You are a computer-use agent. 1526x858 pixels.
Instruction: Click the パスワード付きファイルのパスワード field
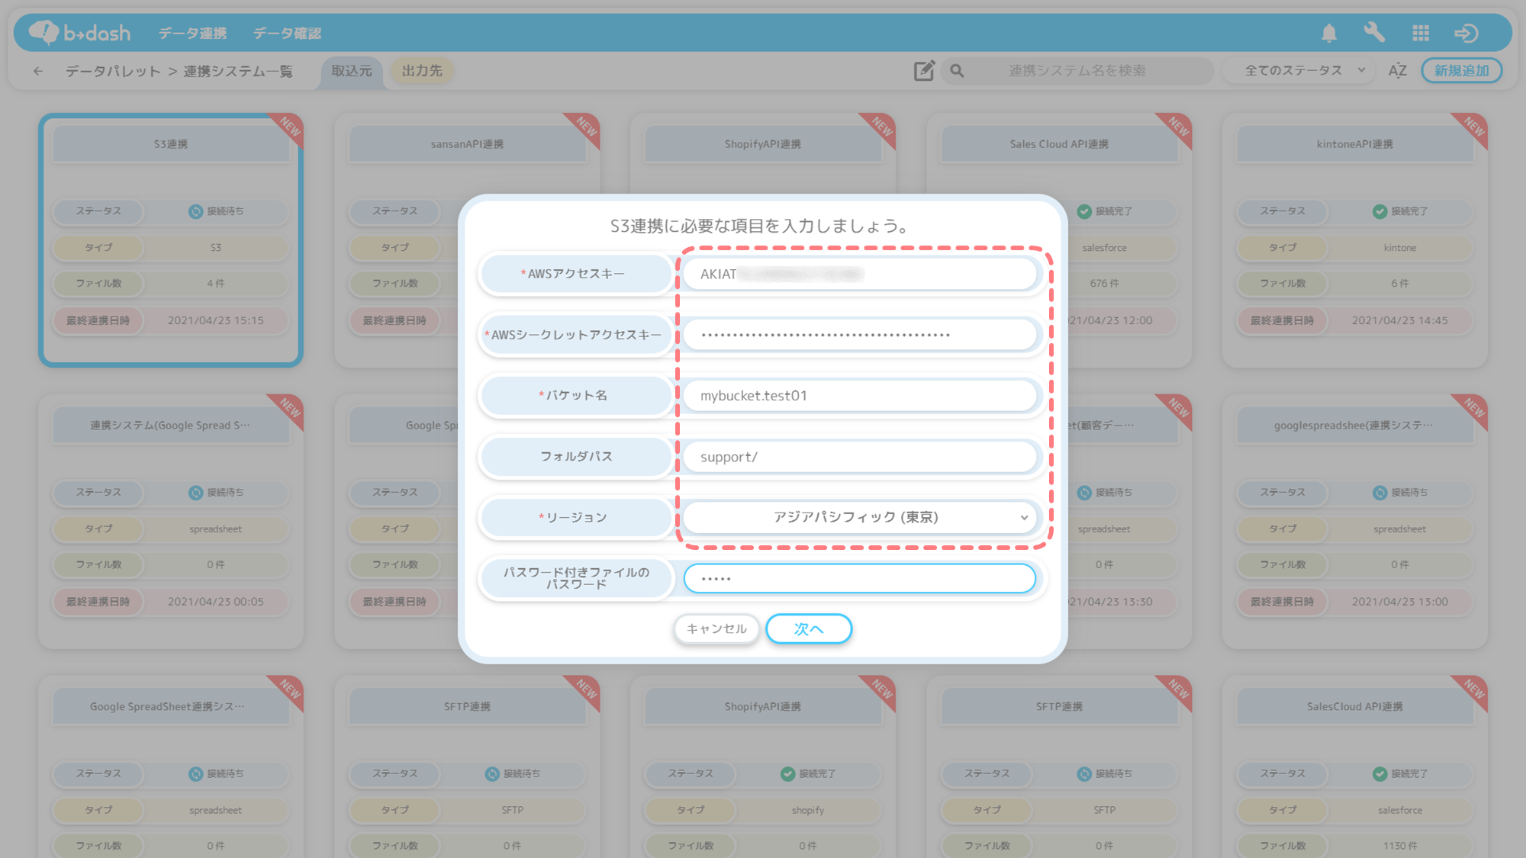(x=859, y=578)
